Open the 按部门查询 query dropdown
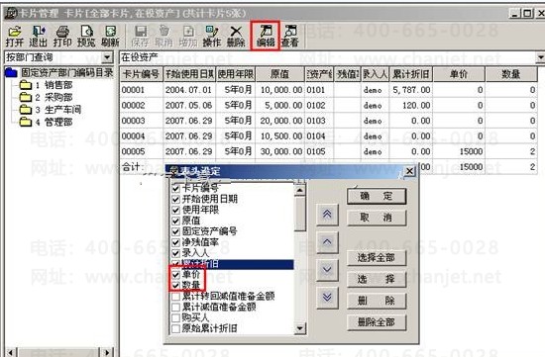545x357 pixels. point(108,57)
